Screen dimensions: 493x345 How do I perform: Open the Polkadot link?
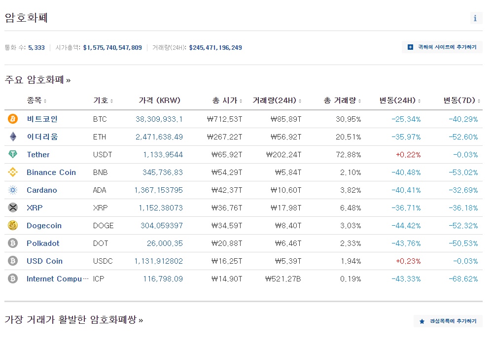(43, 243)
